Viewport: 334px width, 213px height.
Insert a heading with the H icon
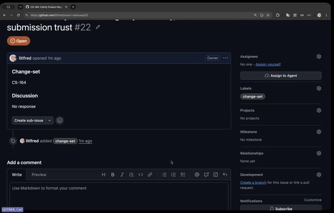(x=104, y=175)
